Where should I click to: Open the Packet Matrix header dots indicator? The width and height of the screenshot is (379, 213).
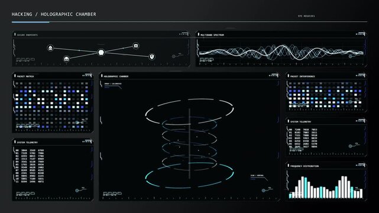click(87, 76)
